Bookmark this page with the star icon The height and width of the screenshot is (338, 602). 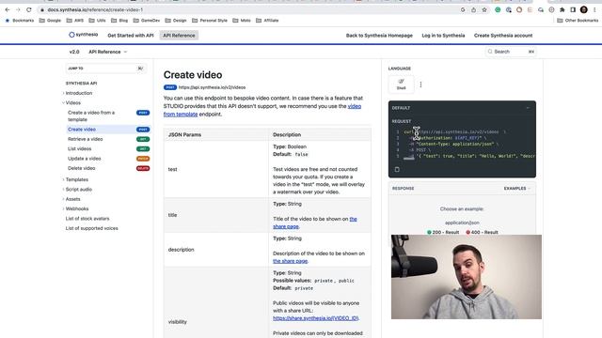[484, 10]
